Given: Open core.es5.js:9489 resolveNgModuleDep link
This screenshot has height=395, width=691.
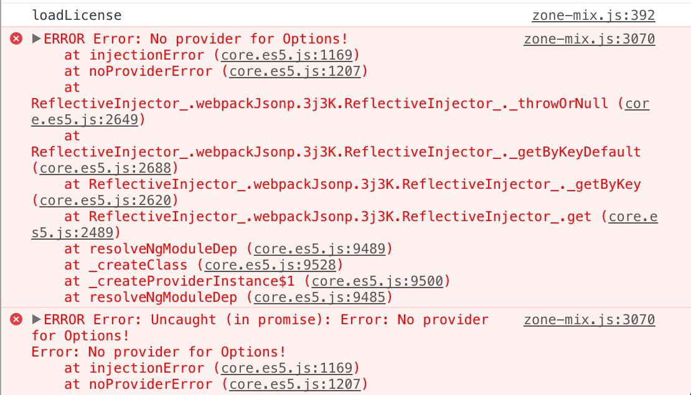Looking at the screenshot, I should (x=319, y=249).
